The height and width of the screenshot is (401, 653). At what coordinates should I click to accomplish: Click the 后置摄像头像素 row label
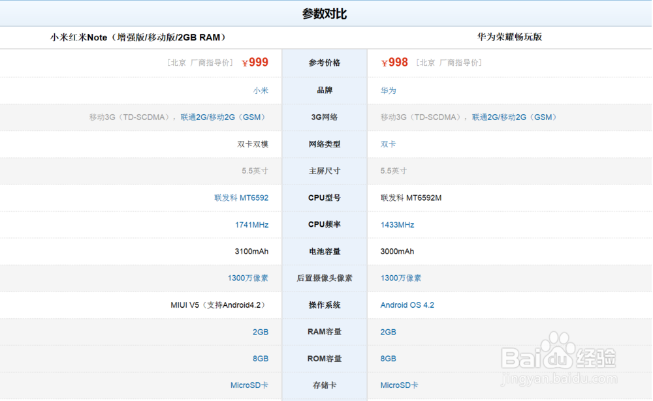pyautogui.click(x=325, y=278)
